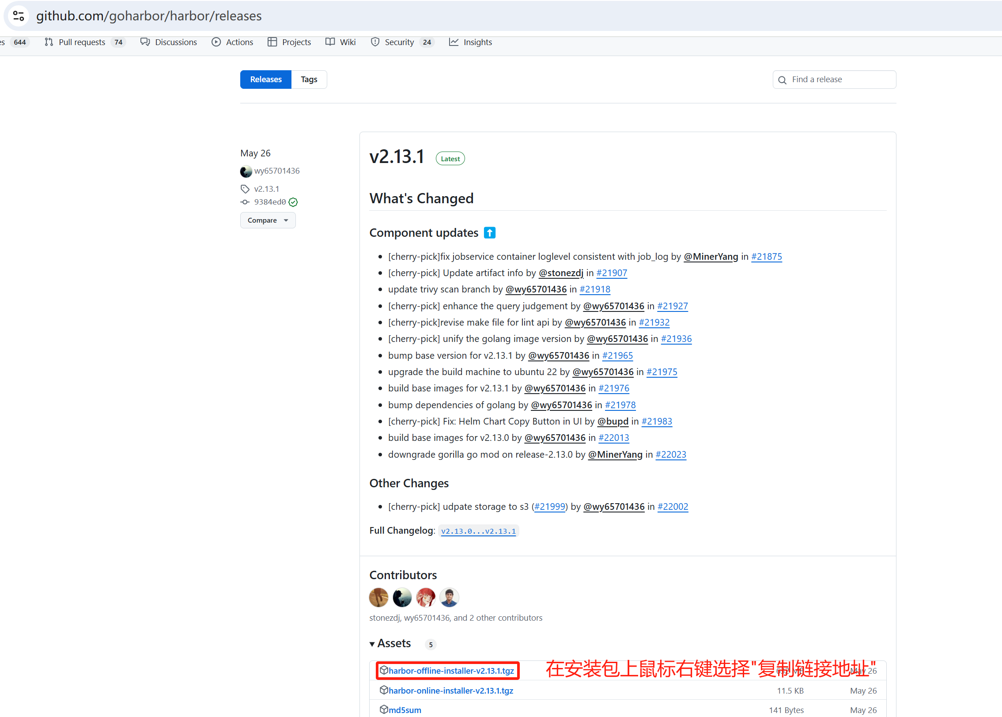The height and width of the screenshot is (717, 1002).
Task: Click the second contributor avatar
Action: tap(402, 598)
